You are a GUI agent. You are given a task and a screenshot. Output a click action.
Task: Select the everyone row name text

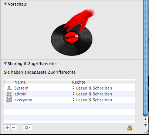pyautogui.click(x=23, y=100)
